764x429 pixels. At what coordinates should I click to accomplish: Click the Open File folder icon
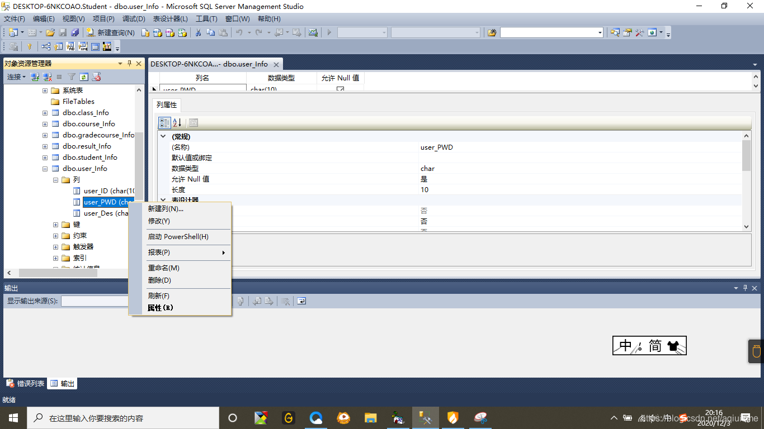[x=50, y=32]
